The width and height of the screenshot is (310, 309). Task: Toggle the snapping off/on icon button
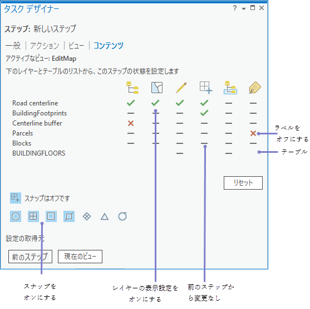click(x=16, y=198)
